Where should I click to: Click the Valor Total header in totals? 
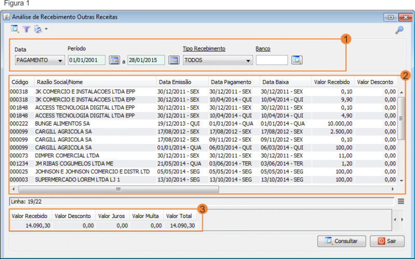[x=179, y=216]
